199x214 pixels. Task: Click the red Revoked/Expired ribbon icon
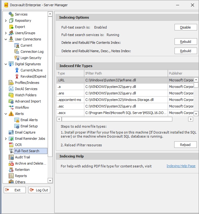(17, 76)
